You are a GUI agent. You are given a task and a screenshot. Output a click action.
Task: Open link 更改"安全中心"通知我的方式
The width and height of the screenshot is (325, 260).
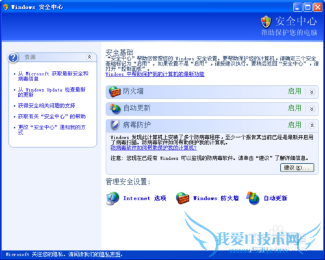51,129
